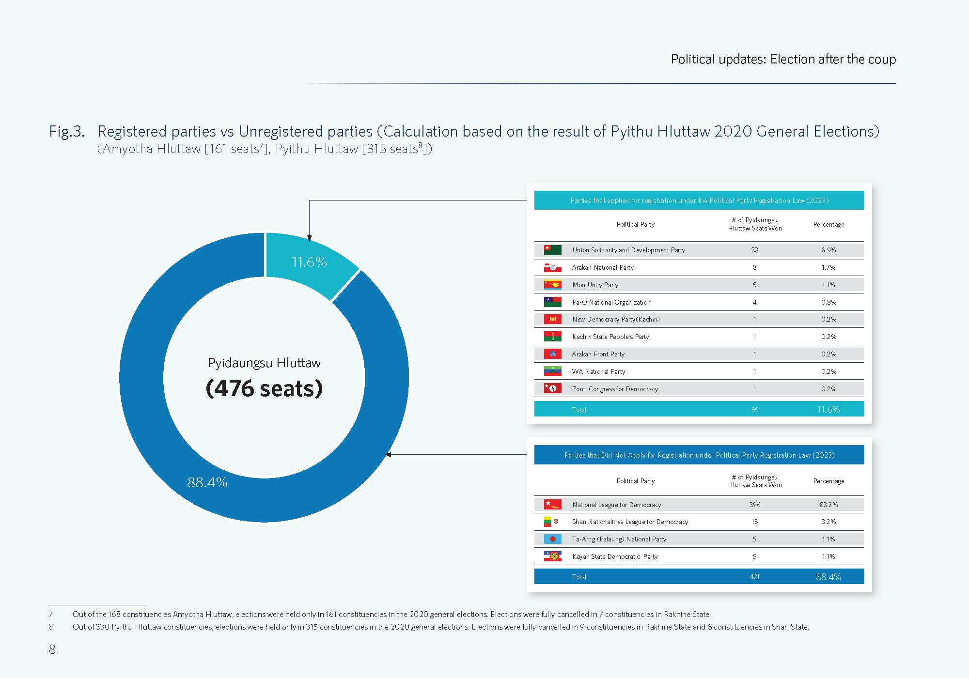Click the 'Mon Unity Party' name
This screenshot has height=678, width=969.
pos(595,285)
